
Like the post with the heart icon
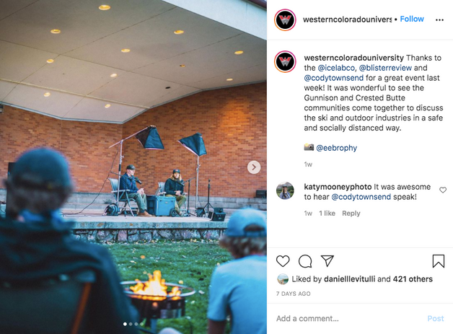click(283, 261)
